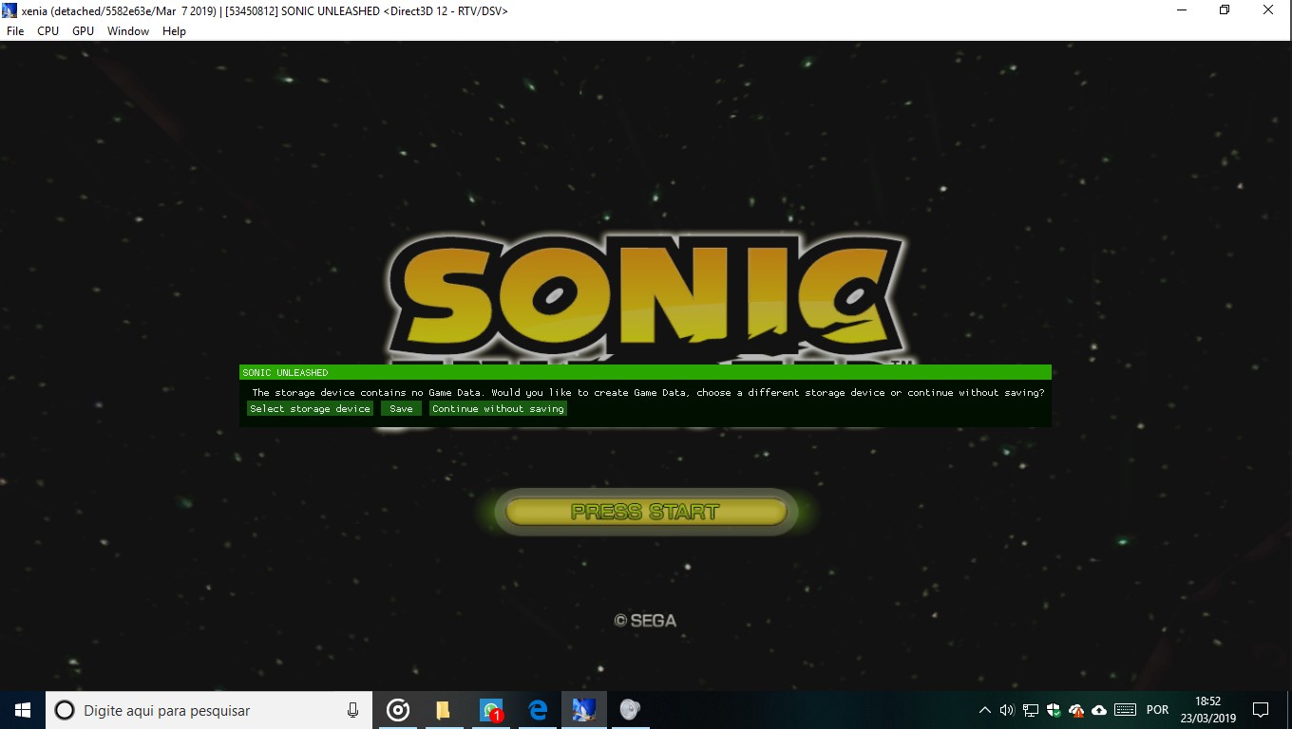The width and height of the screenshot is (1292, 729).
Task: Choose Continue without saving
Action: tap(498, 409)
